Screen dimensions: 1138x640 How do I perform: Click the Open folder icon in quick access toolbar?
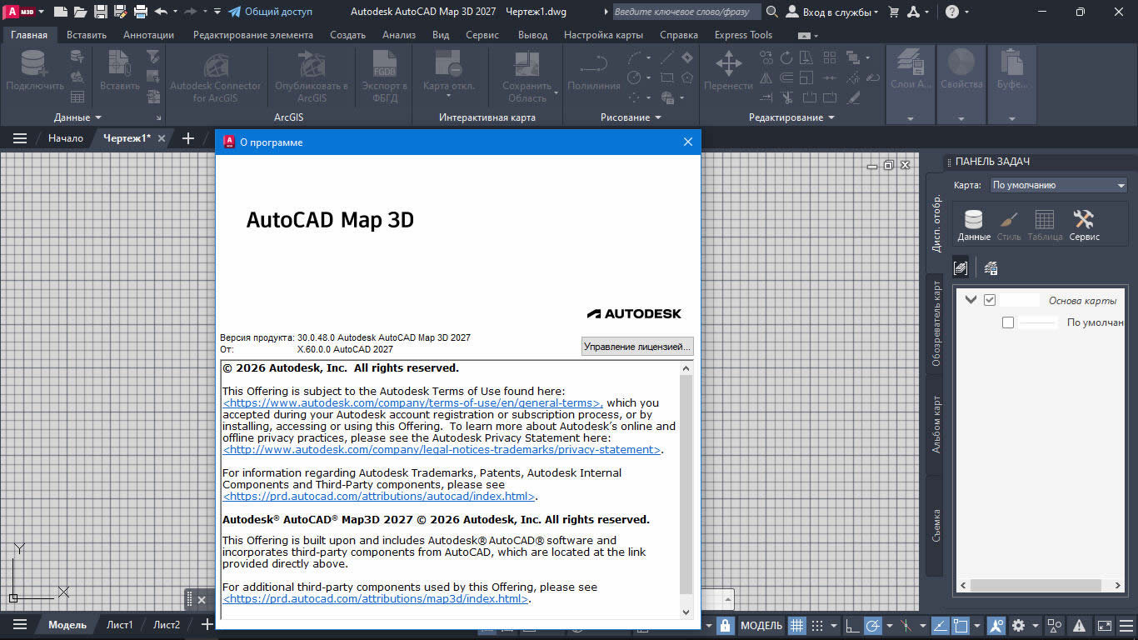[x=80, y=12]
